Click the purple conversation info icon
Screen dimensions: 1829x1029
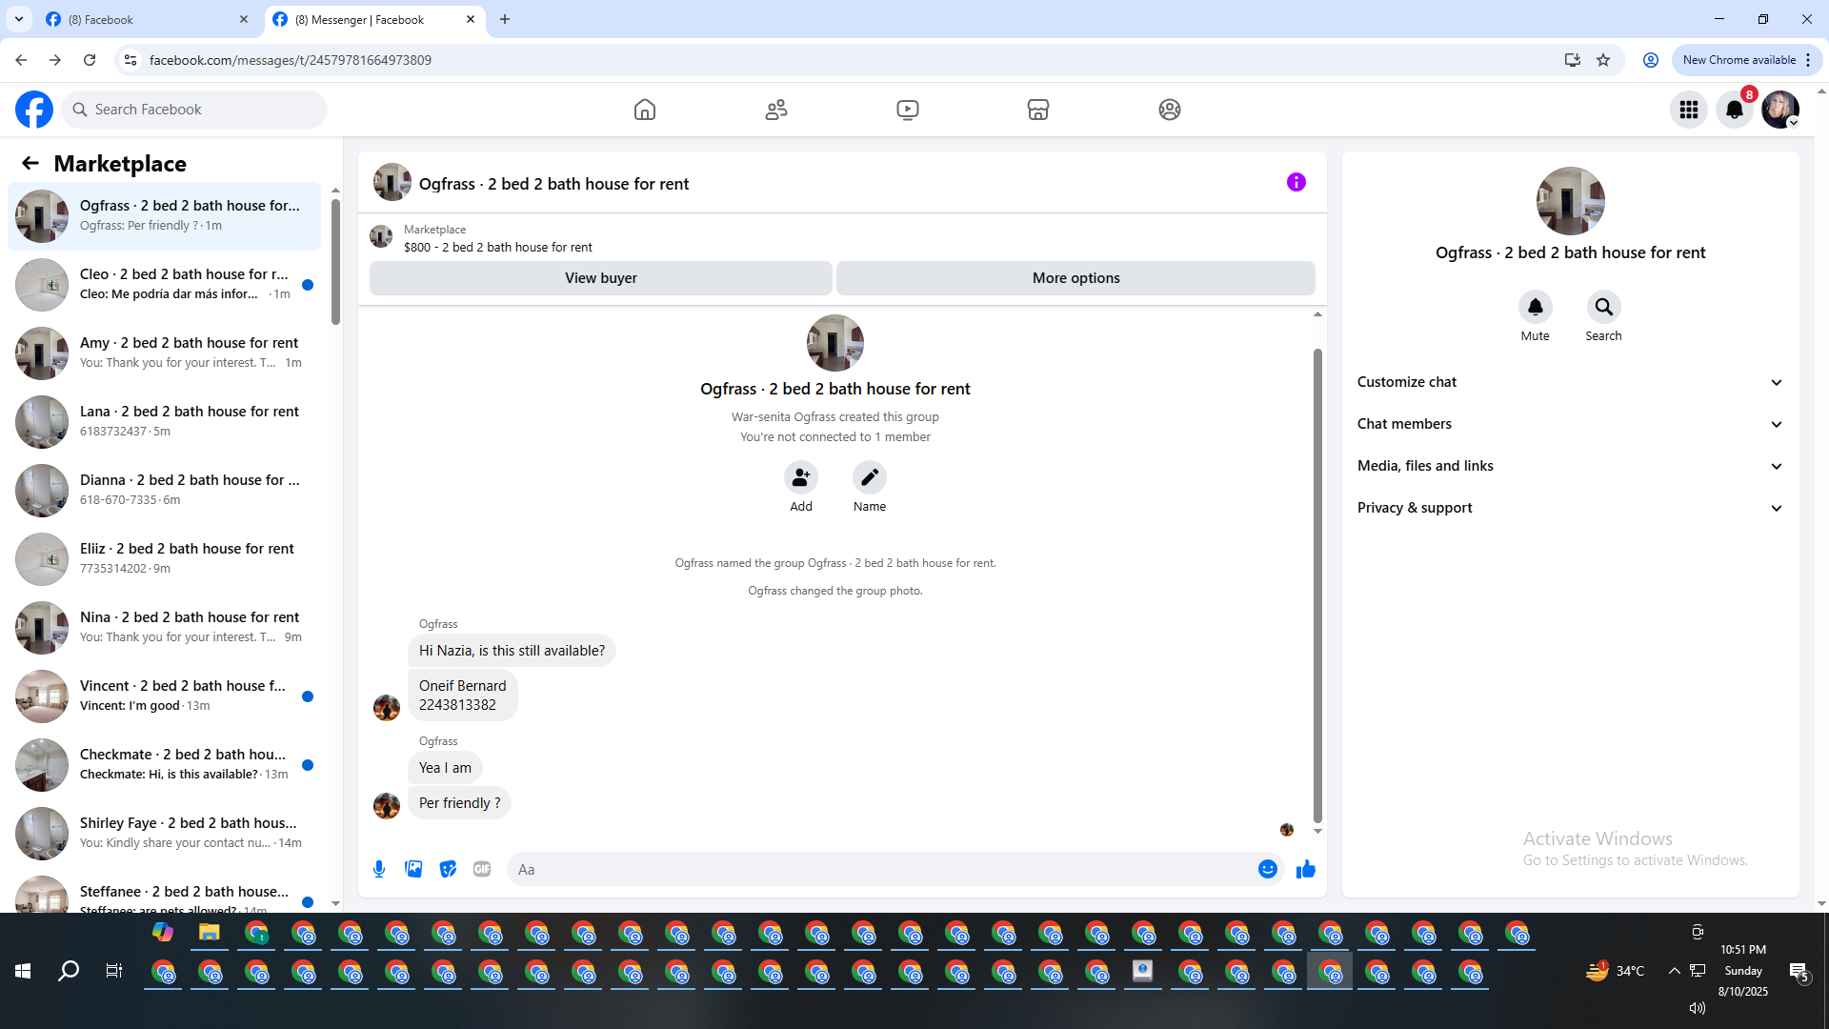click(1296, 182)
